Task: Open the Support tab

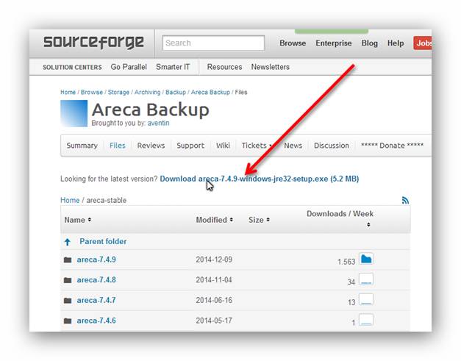Action: click(190, 146)
